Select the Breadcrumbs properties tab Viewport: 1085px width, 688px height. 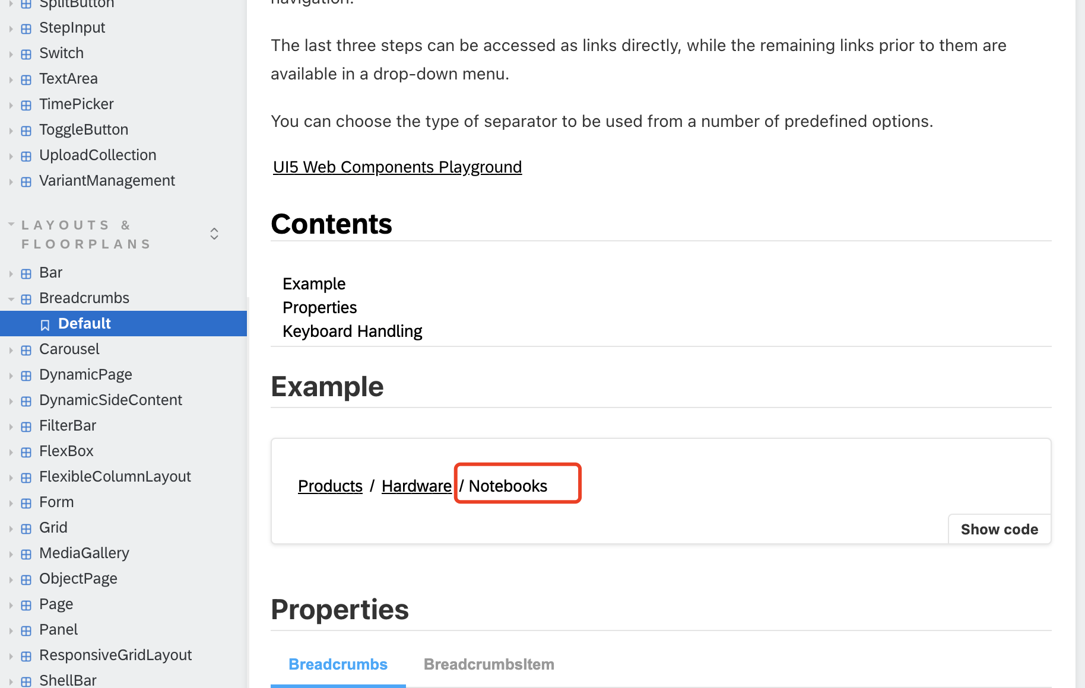(338, 664)
